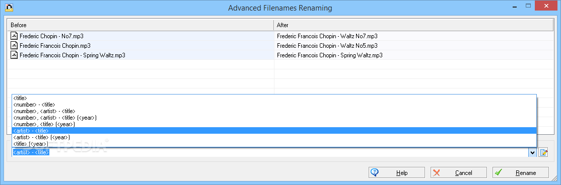Click the blue question mark Help icon
Screen dimensions: 561x185
click(375, 172)
